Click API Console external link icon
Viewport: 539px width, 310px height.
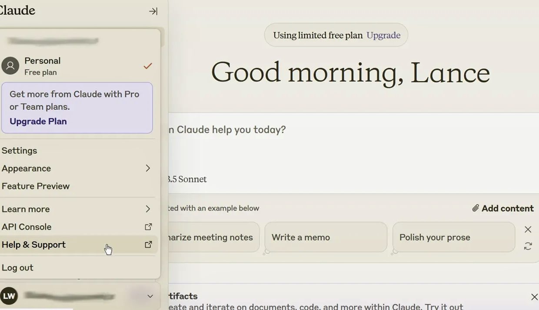[x=148, y=227]
